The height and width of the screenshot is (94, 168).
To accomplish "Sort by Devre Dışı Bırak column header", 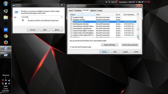I will pyautogui.click(x=130, y=15).
